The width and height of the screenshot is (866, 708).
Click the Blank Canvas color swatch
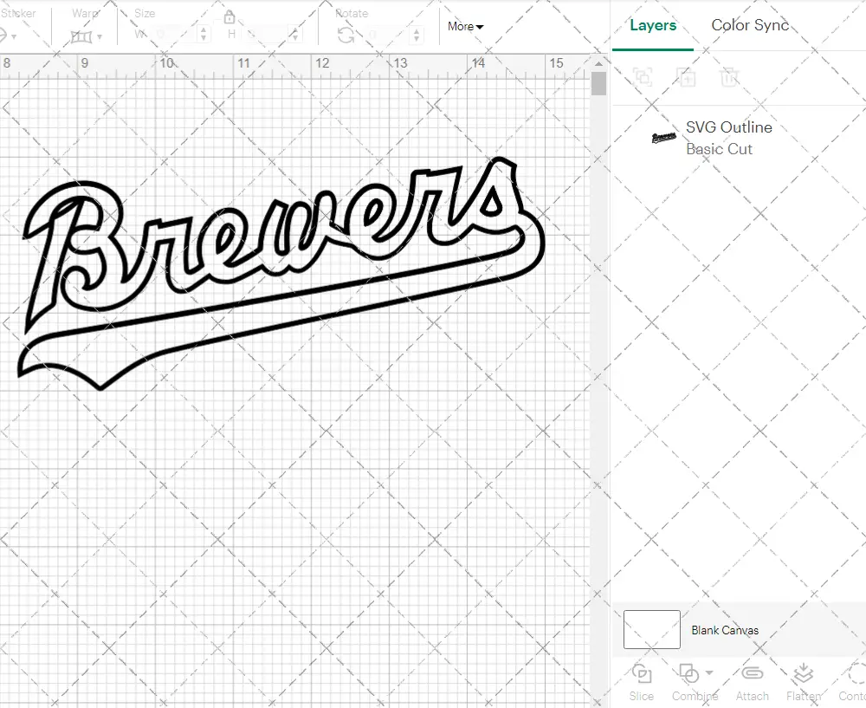click(x=650, y=630)
